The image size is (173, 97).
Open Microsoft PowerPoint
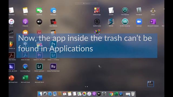[11, 78]
